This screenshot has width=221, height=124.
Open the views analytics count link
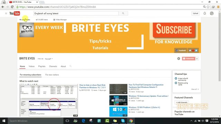42,20
